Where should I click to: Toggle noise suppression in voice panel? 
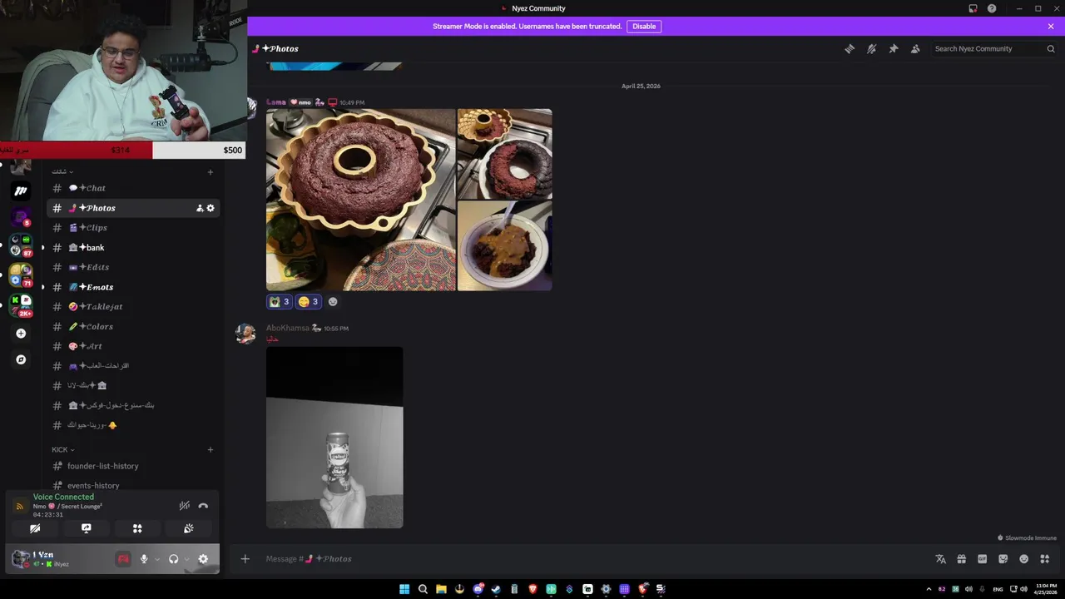coord(185,506)
